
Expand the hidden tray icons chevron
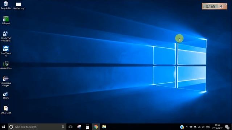click(187, 127)
